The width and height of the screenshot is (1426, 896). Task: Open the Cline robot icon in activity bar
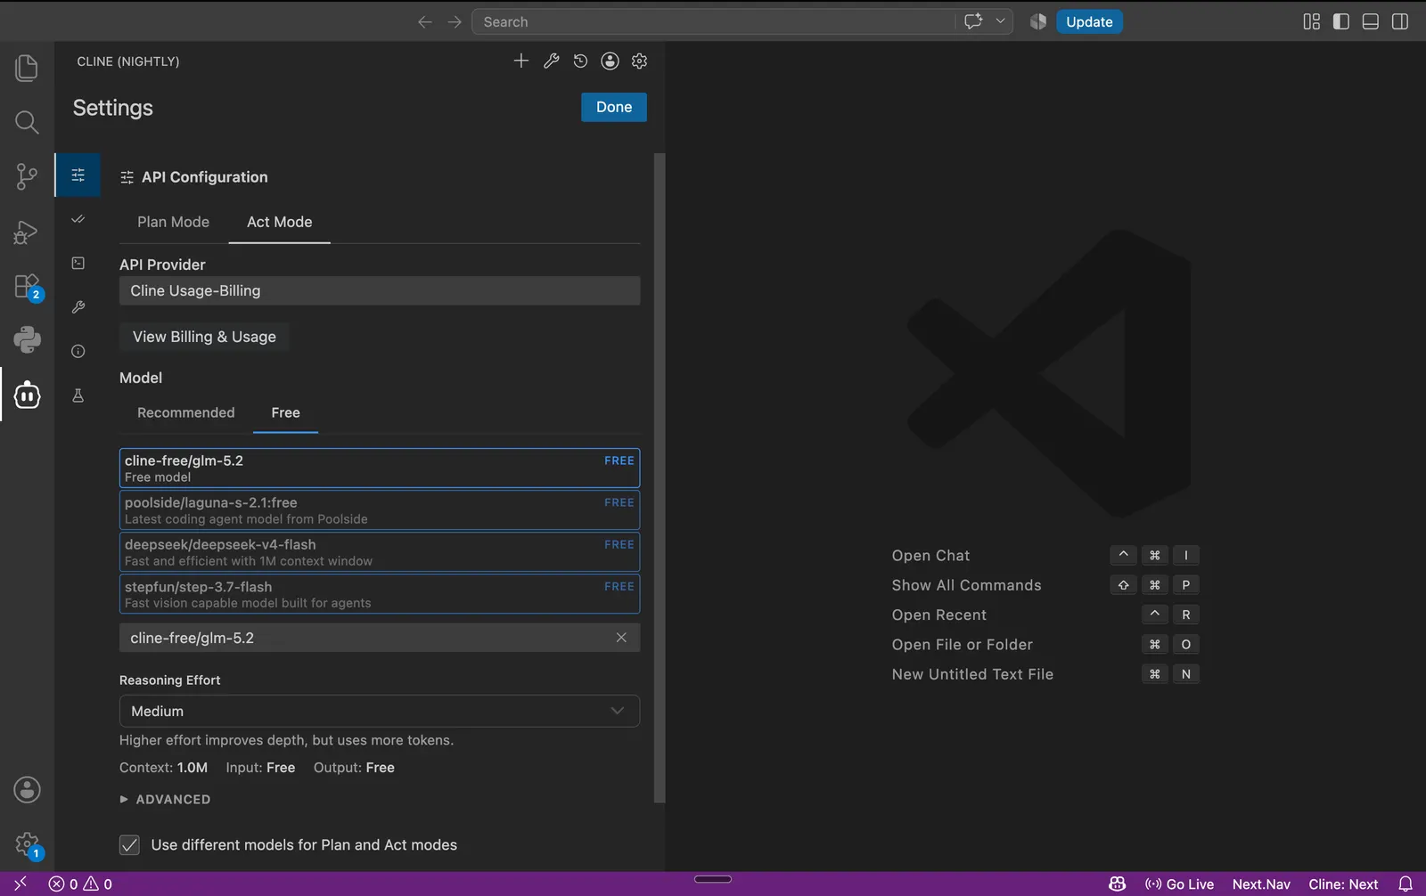click(27, 395)
